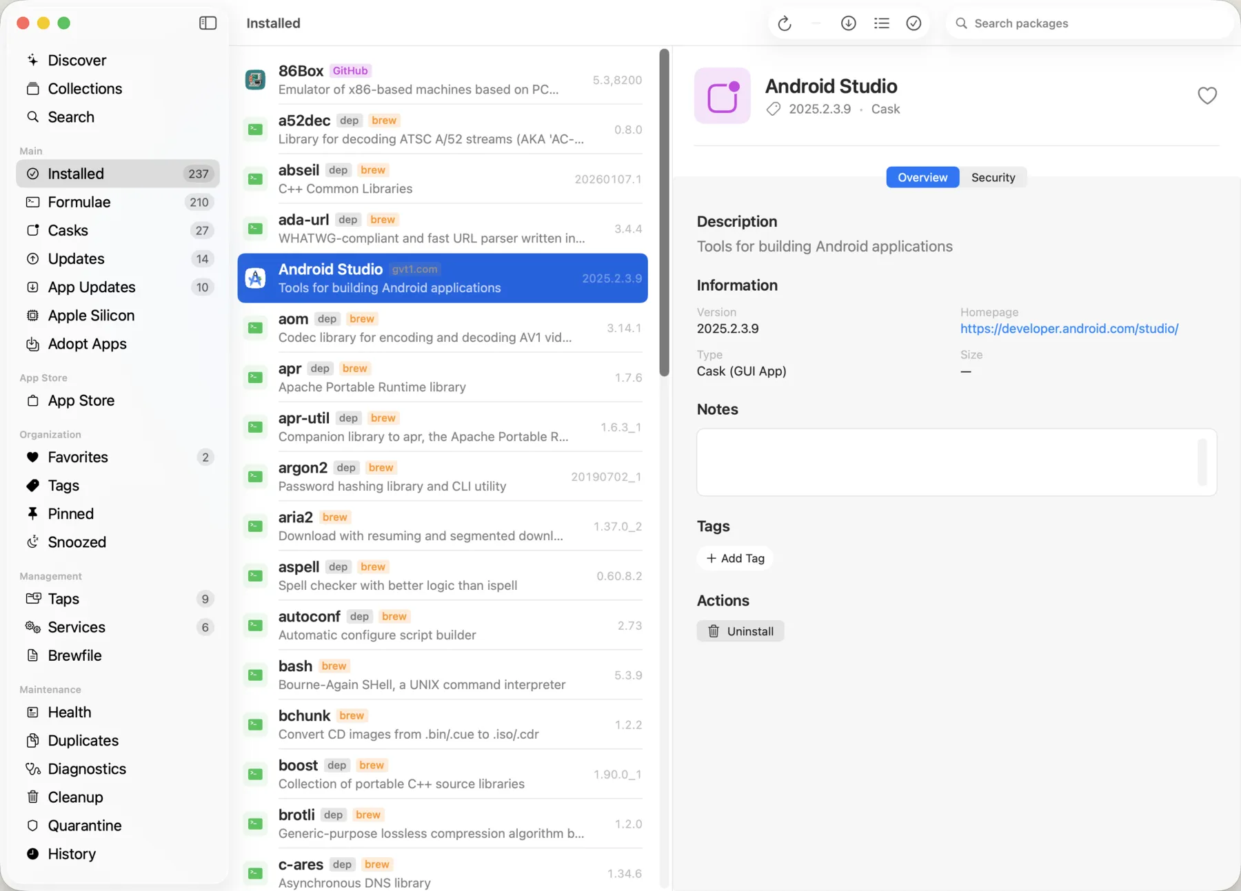Image resolution: width=1241 pixels, height=891 pixels.
Task: Select the aspell package row
Action: pos(443,576)
